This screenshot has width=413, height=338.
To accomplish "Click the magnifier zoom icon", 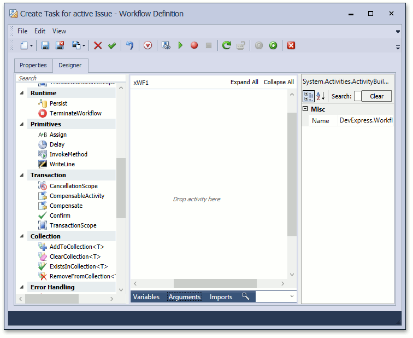I will tap(245, 296).
